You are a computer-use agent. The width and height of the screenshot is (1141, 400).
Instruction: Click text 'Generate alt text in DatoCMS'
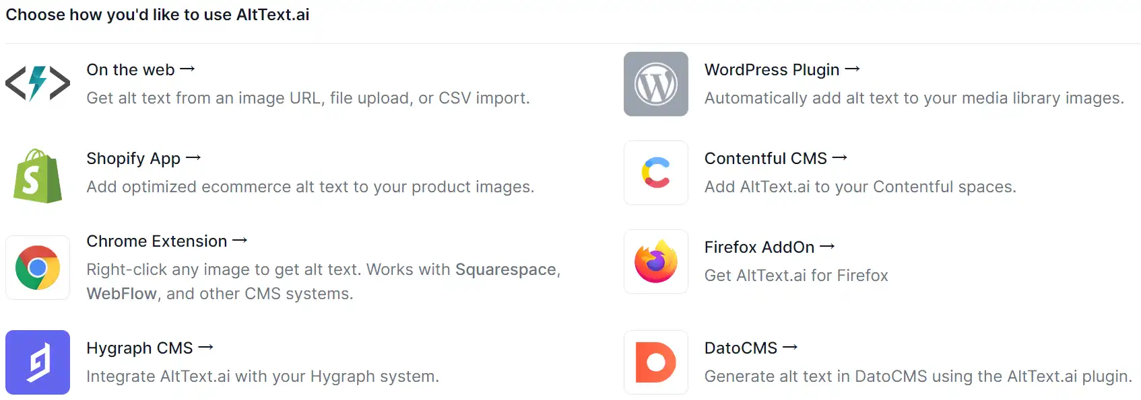(x=816, y=376)
